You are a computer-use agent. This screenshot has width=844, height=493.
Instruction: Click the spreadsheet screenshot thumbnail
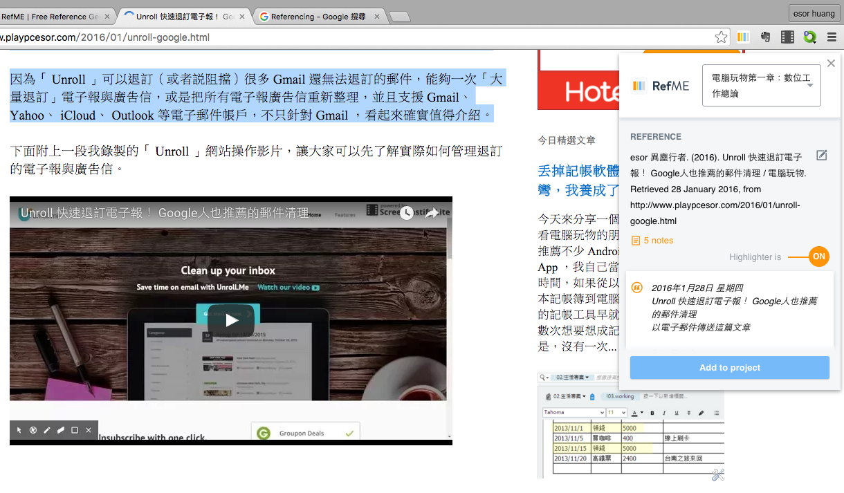630,425
